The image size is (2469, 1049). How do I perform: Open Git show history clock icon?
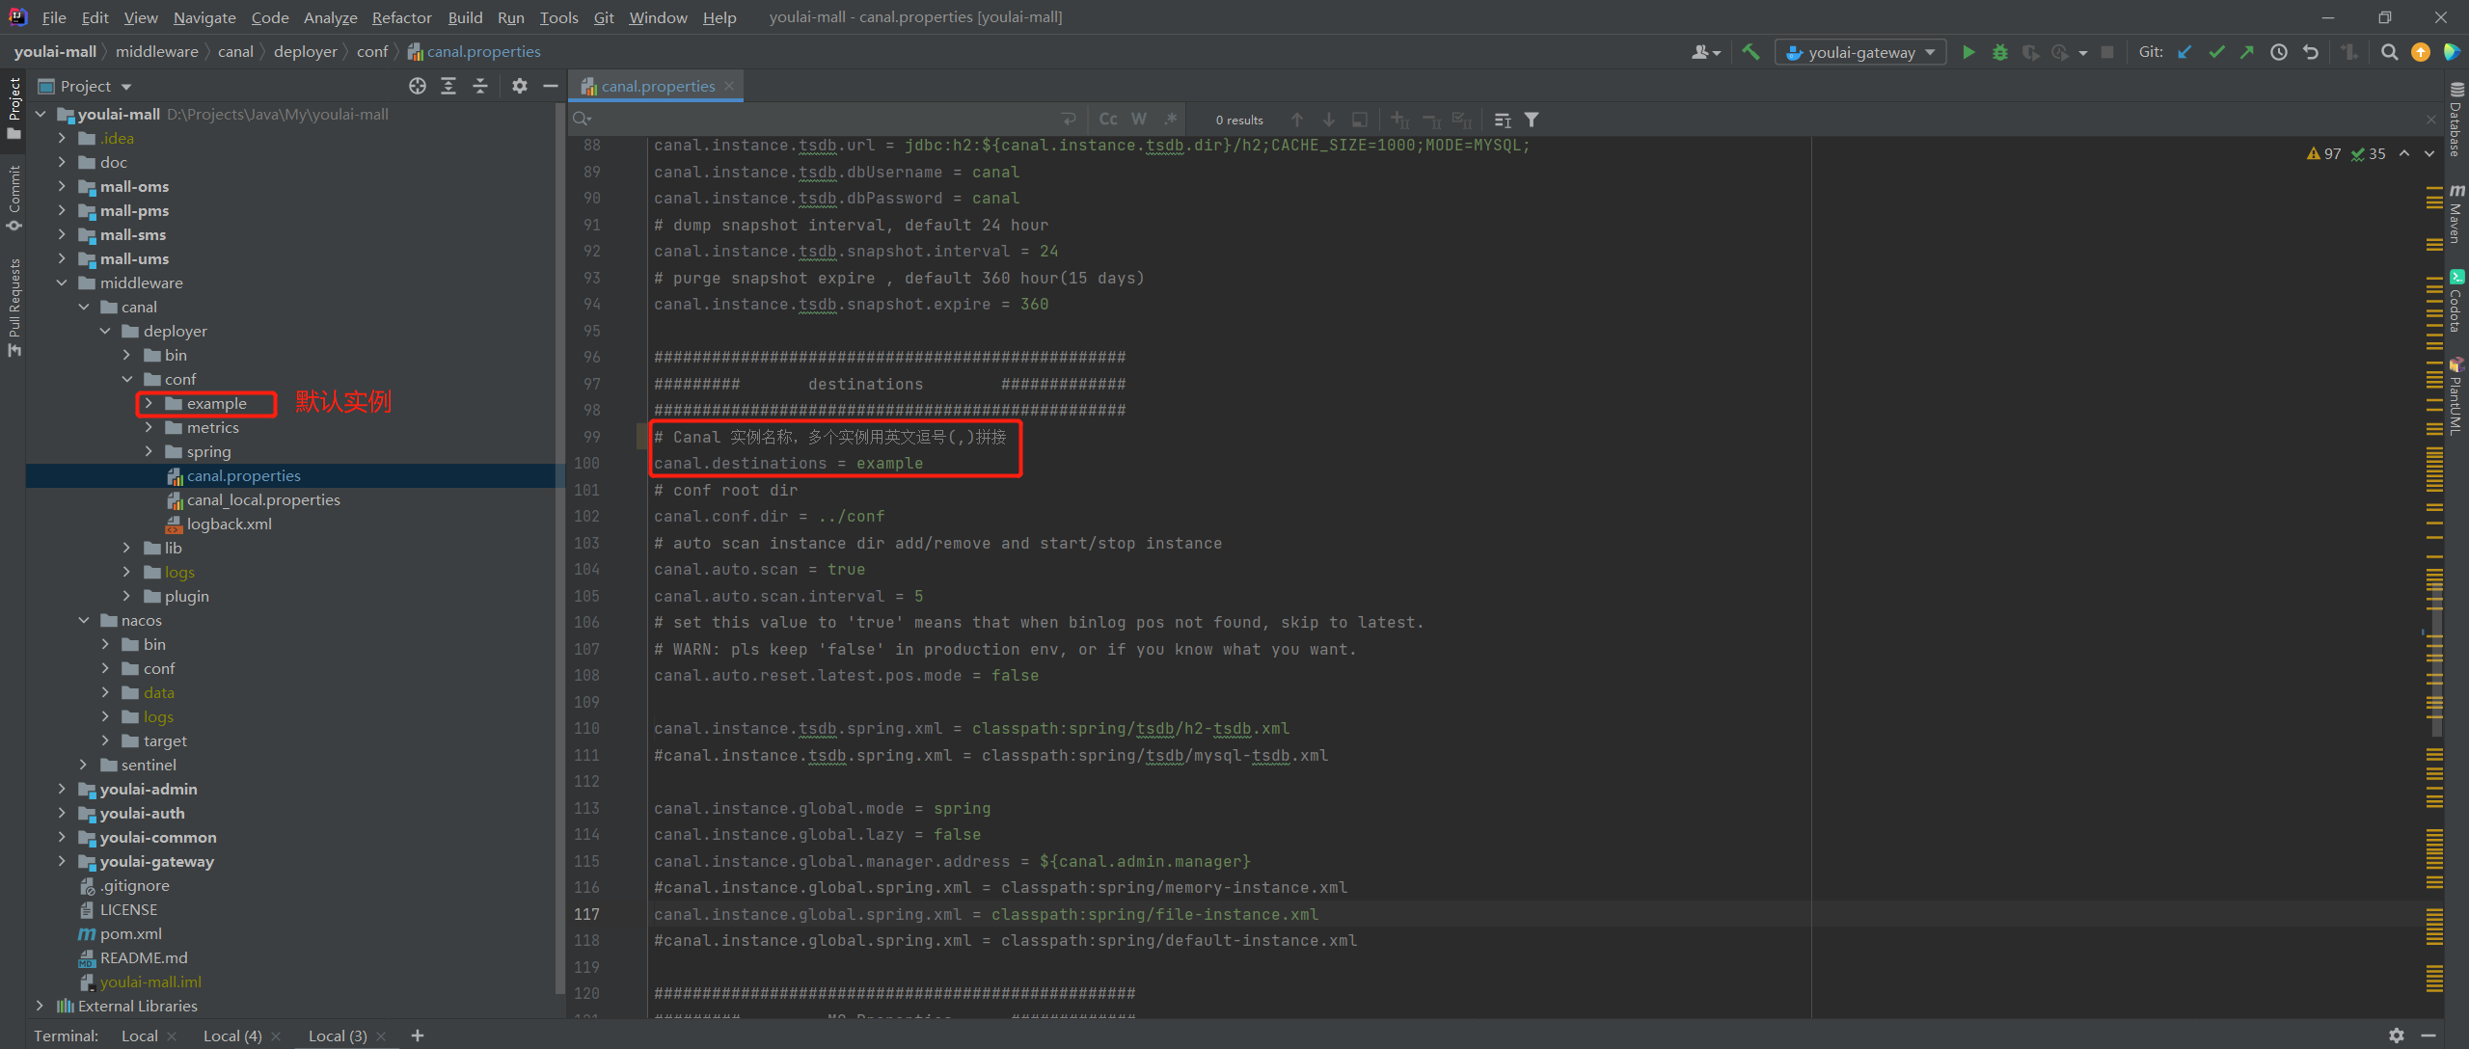pos(2278,52)
